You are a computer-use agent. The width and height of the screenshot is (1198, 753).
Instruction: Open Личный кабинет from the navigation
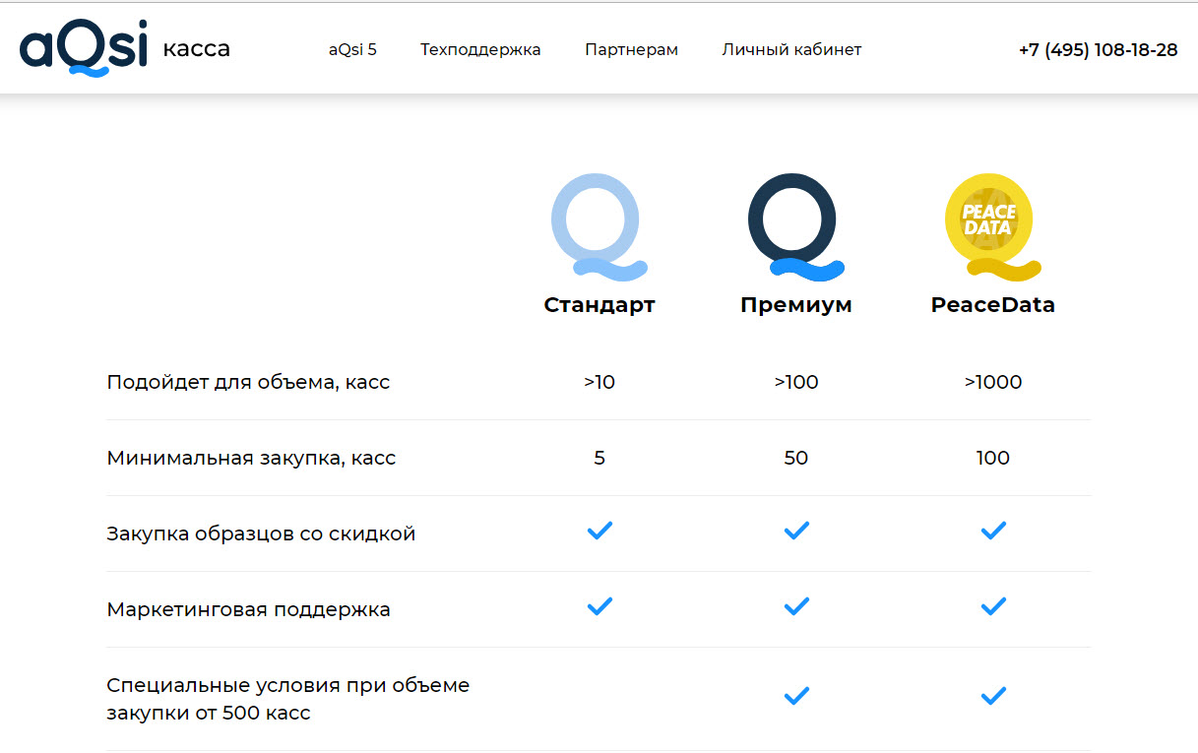(791, 49)
